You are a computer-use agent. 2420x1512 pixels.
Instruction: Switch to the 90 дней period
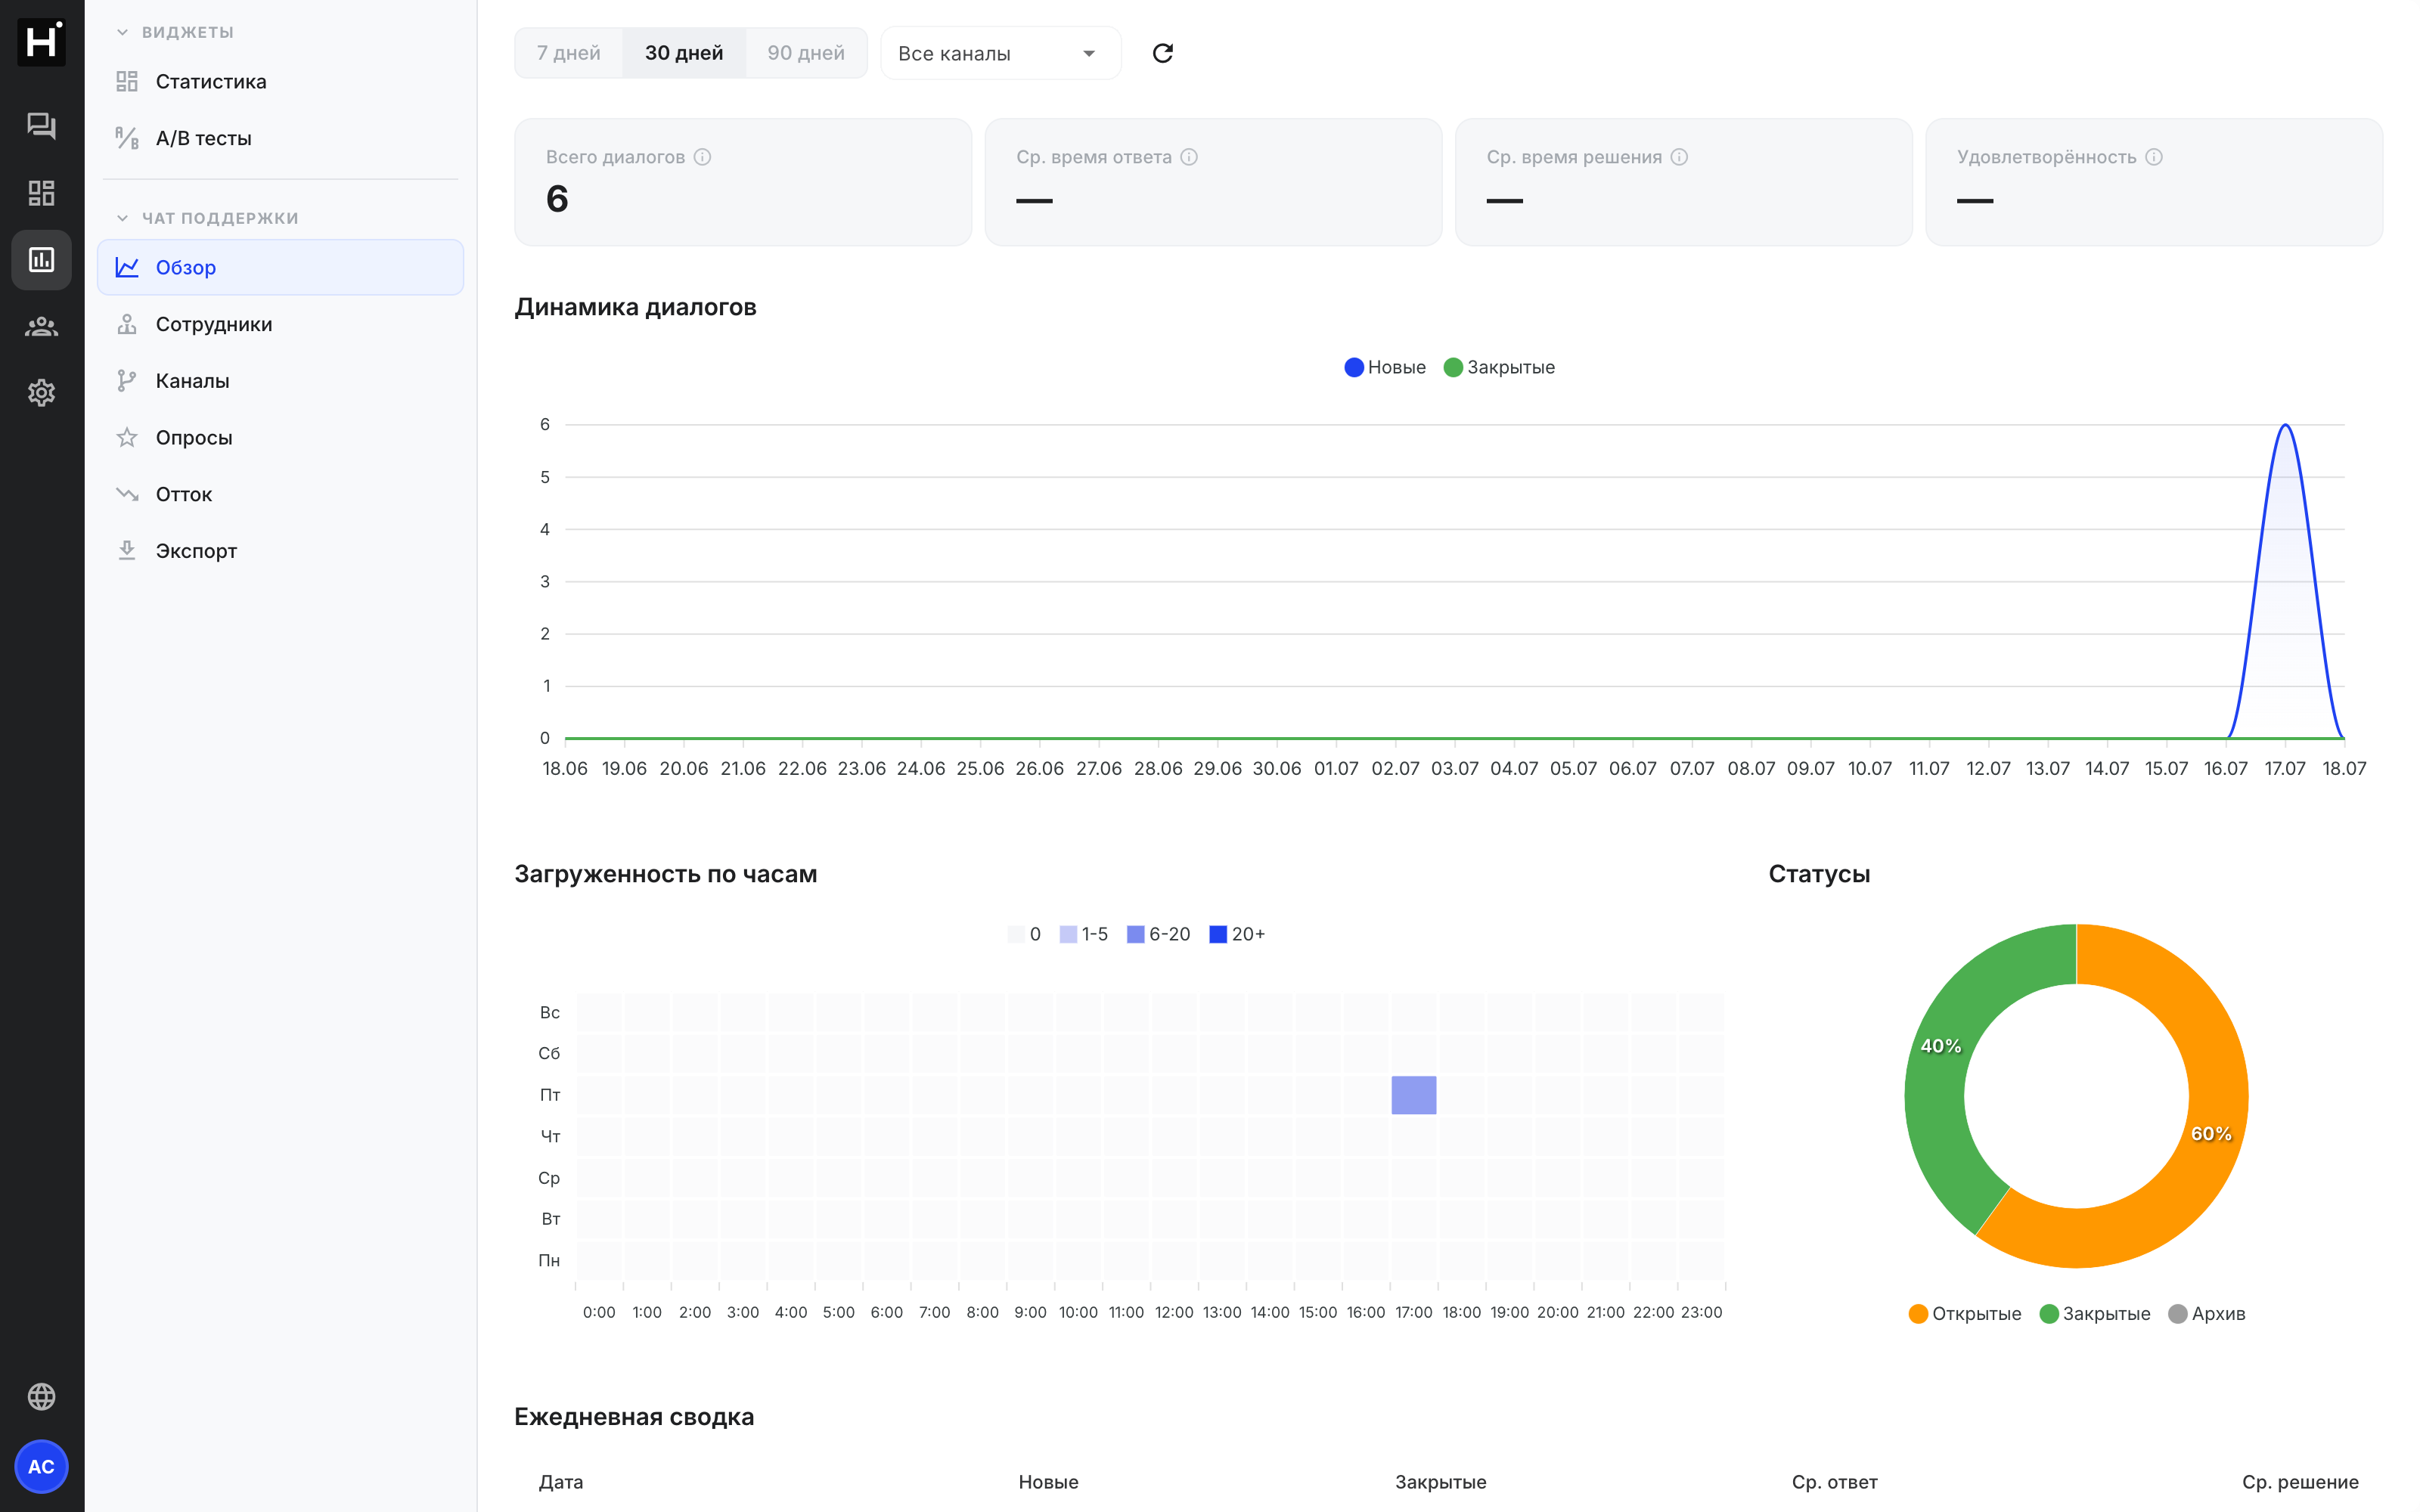(x=806, y=53)
